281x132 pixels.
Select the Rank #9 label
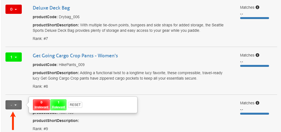[x=40, y=129]
